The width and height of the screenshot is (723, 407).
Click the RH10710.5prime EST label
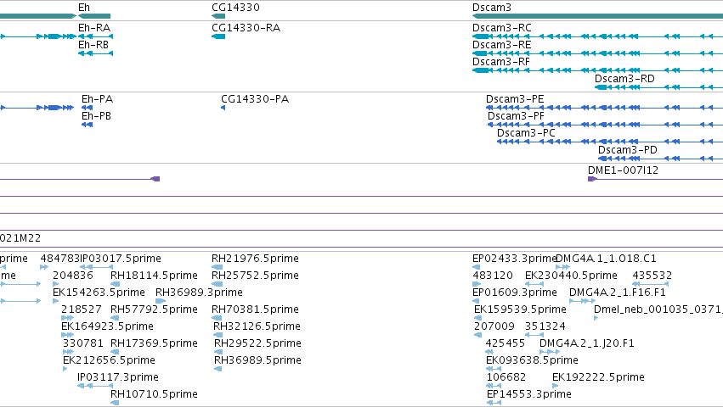tap(154, 394)
